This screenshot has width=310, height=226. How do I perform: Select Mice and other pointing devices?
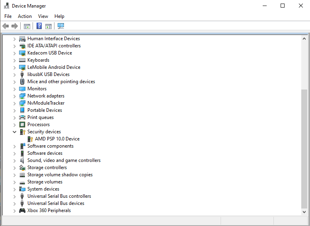(61, 82)
